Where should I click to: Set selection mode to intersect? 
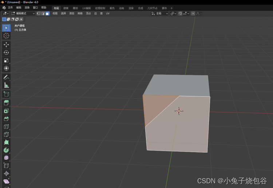point(21,19)
